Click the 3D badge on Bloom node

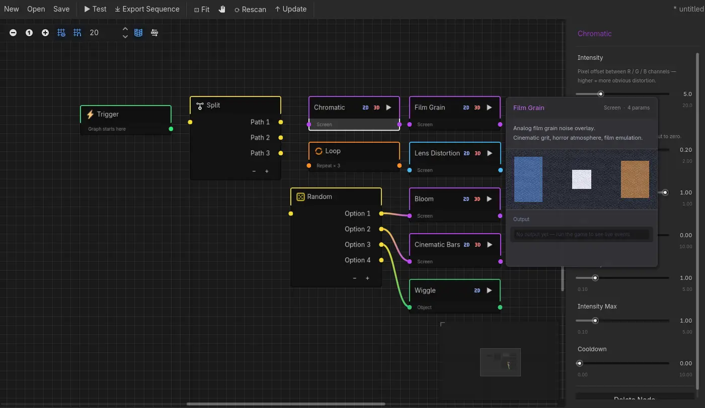477,199
